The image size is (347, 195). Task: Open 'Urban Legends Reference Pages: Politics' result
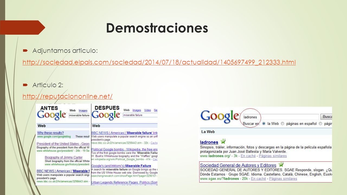pos(124,182)
